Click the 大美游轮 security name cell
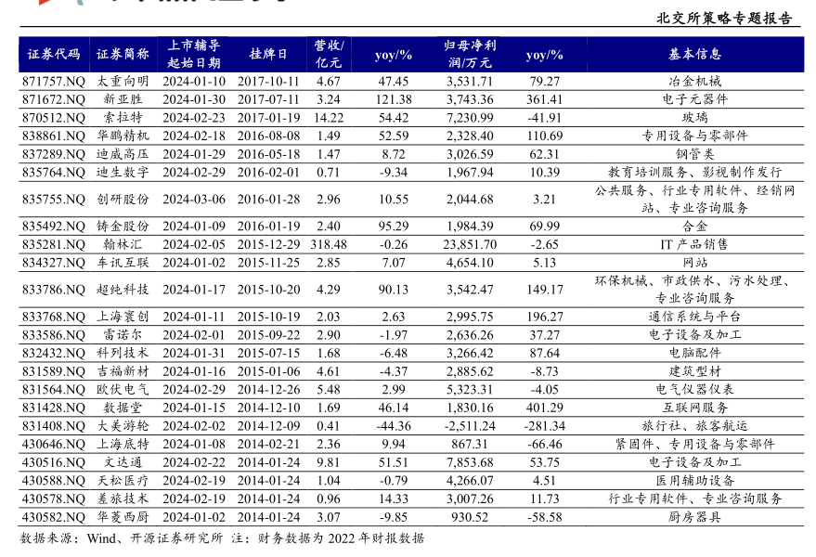This screenshot has width=816, height=557. coord(122,426)
